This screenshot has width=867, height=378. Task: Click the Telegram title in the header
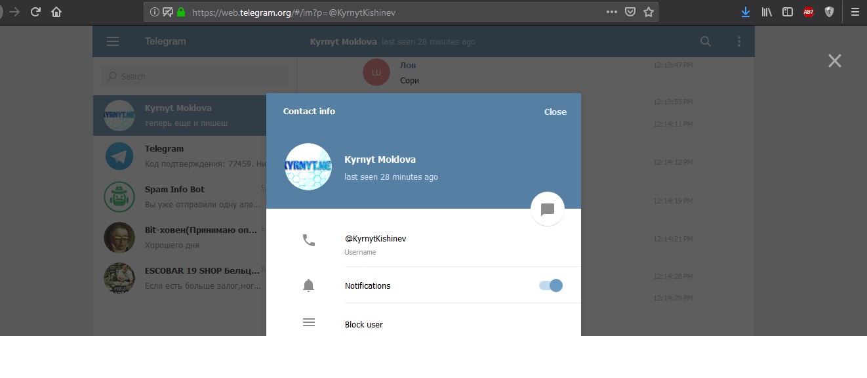[165, 41]
